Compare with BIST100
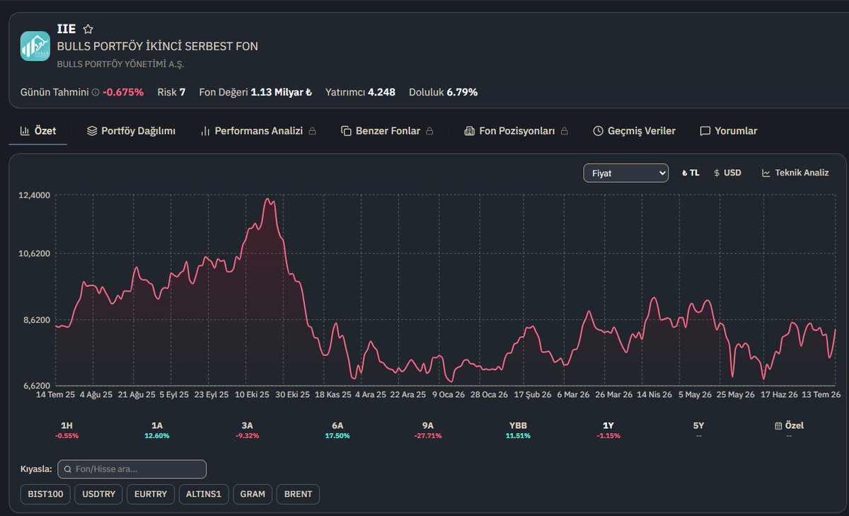The width and height of the screenshot is (849, 516). 46,494
